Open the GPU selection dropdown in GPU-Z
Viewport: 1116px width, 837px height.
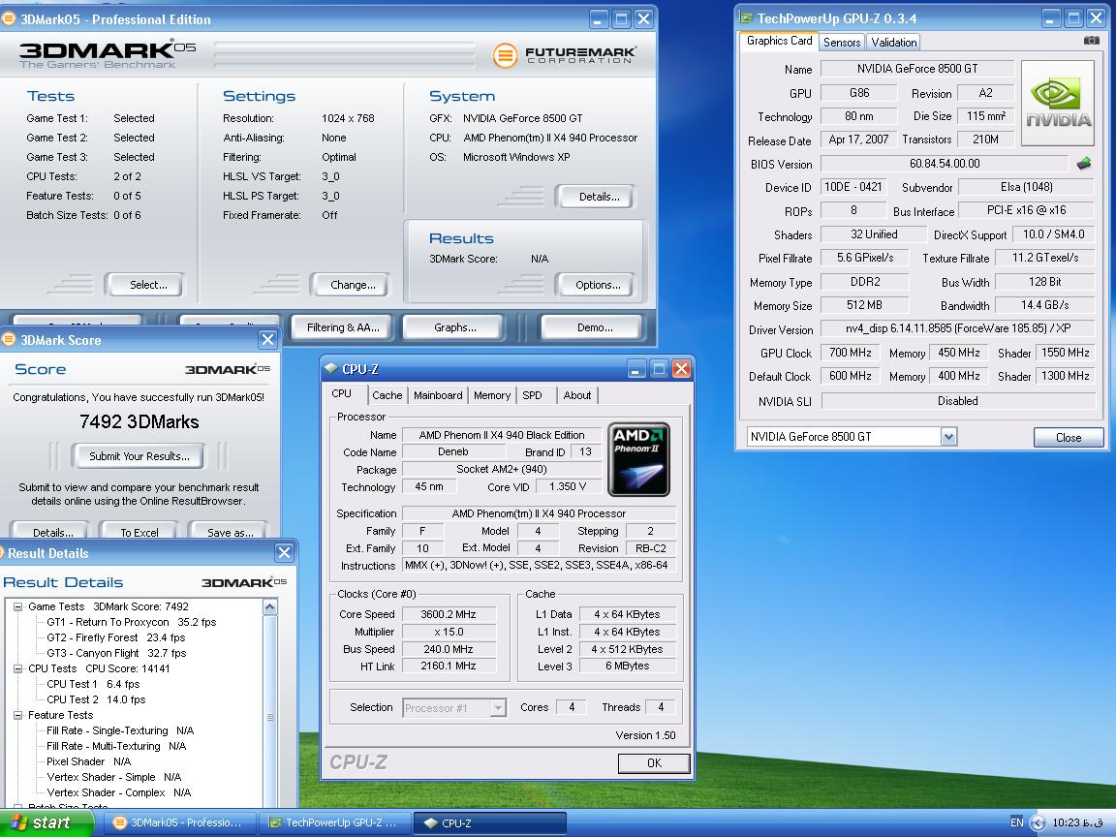tap(948, 436)
